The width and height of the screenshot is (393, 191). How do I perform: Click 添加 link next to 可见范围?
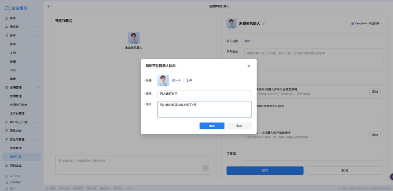pyautogui.click(x=247, y=41)
